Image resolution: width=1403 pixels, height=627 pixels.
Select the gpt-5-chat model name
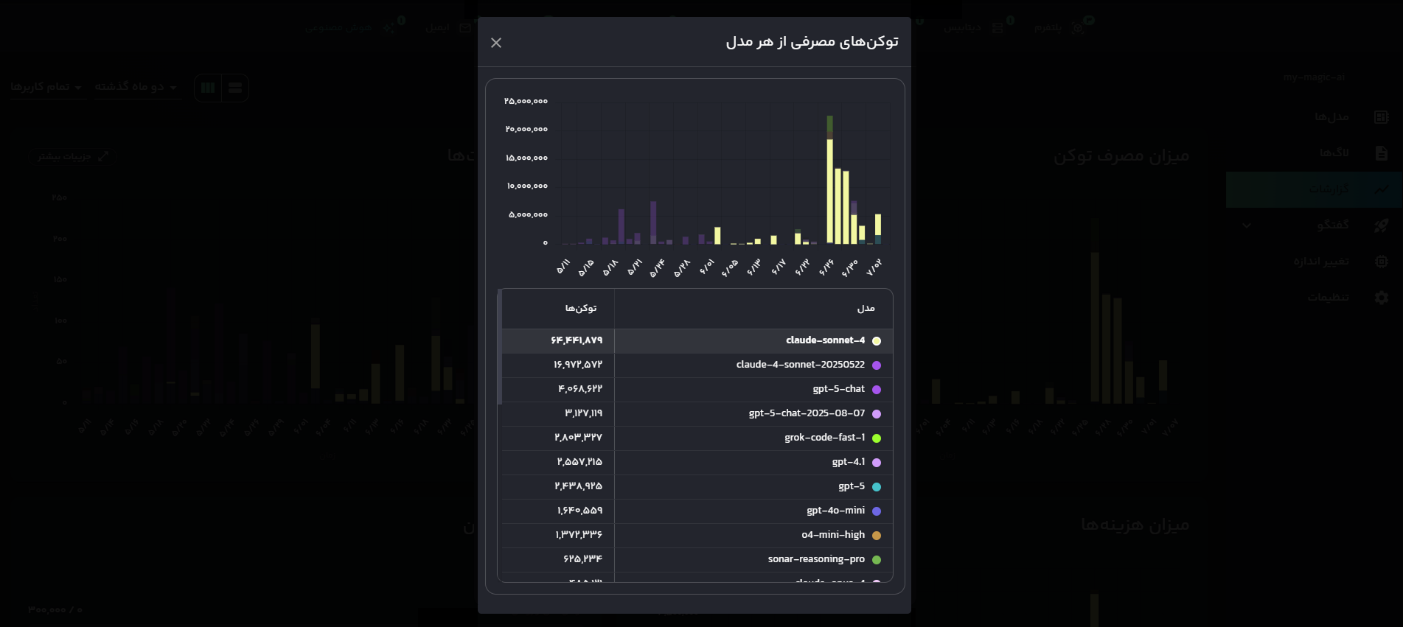tap(838, 389)
